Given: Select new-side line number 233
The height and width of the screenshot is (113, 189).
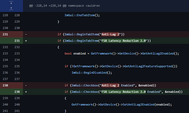Looking at the screenshot, I should tap(17, 53).
